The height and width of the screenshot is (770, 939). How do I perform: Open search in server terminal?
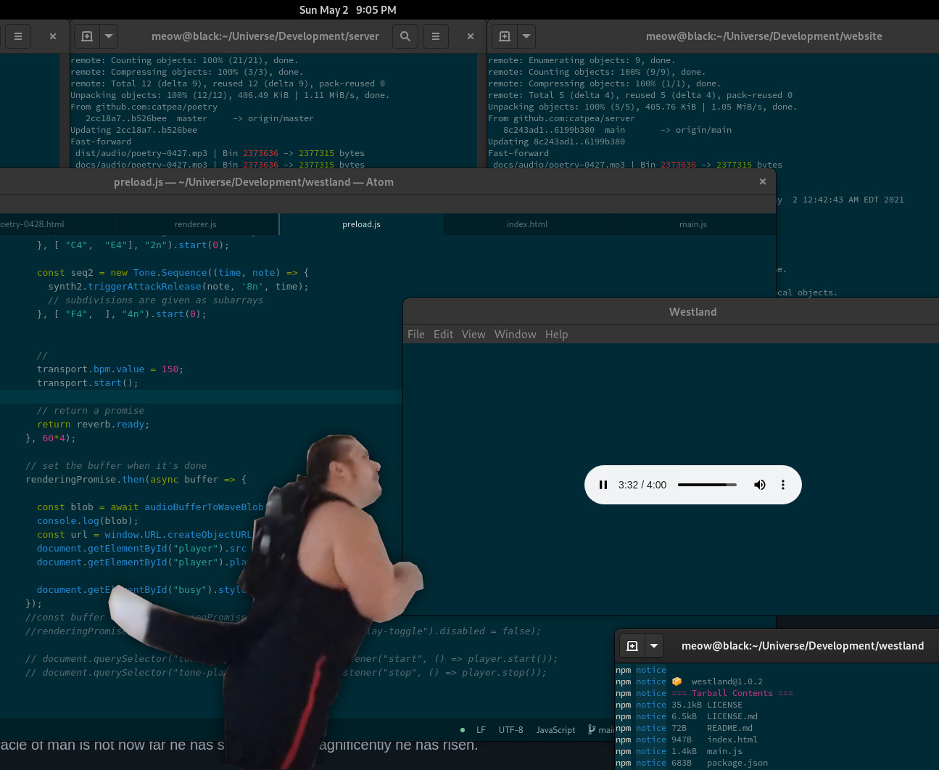pos(405,36)
